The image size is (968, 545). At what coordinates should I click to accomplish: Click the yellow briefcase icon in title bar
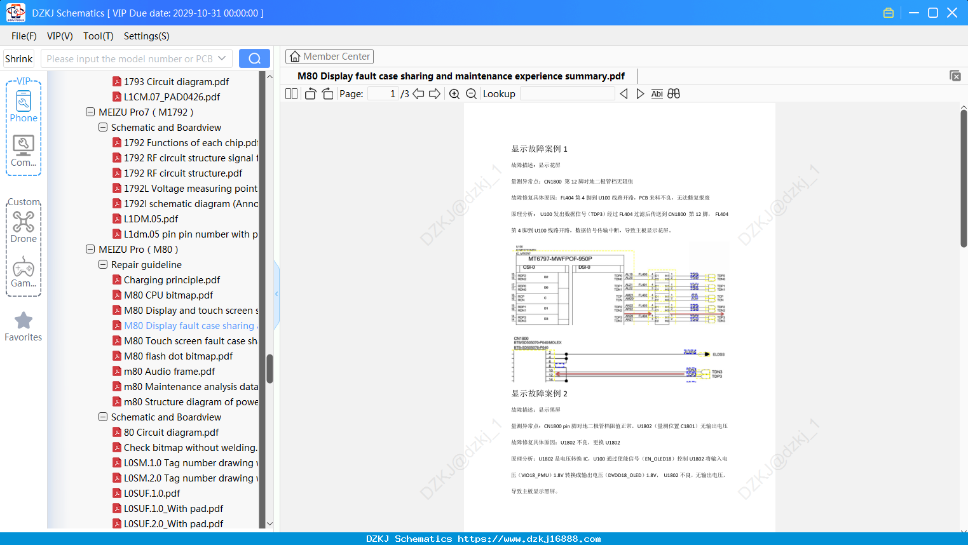tap(889, 13)
